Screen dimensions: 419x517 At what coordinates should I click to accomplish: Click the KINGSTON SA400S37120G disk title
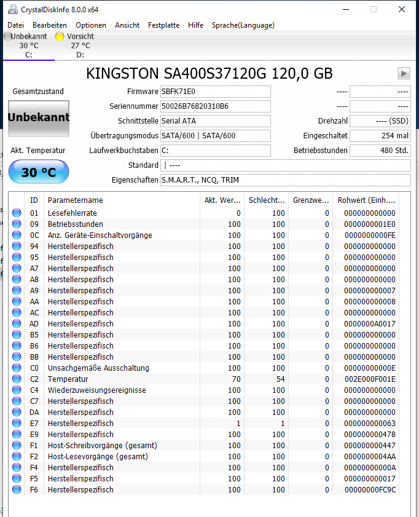point(209,73)
